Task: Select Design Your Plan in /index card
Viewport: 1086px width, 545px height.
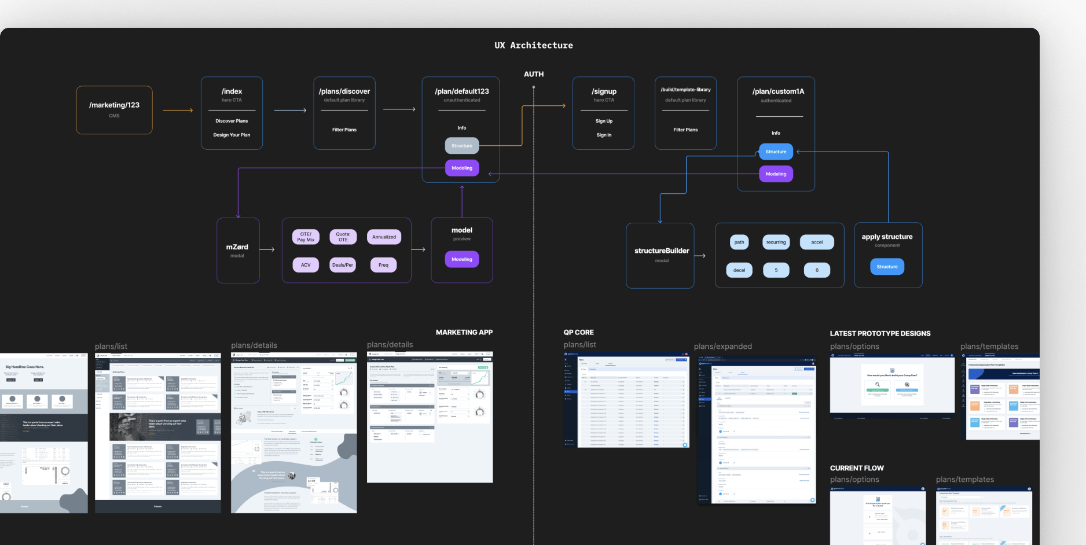Action: coord(232,135)
